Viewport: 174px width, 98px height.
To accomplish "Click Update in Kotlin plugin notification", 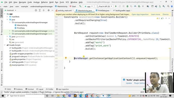I will pos(129,83).
